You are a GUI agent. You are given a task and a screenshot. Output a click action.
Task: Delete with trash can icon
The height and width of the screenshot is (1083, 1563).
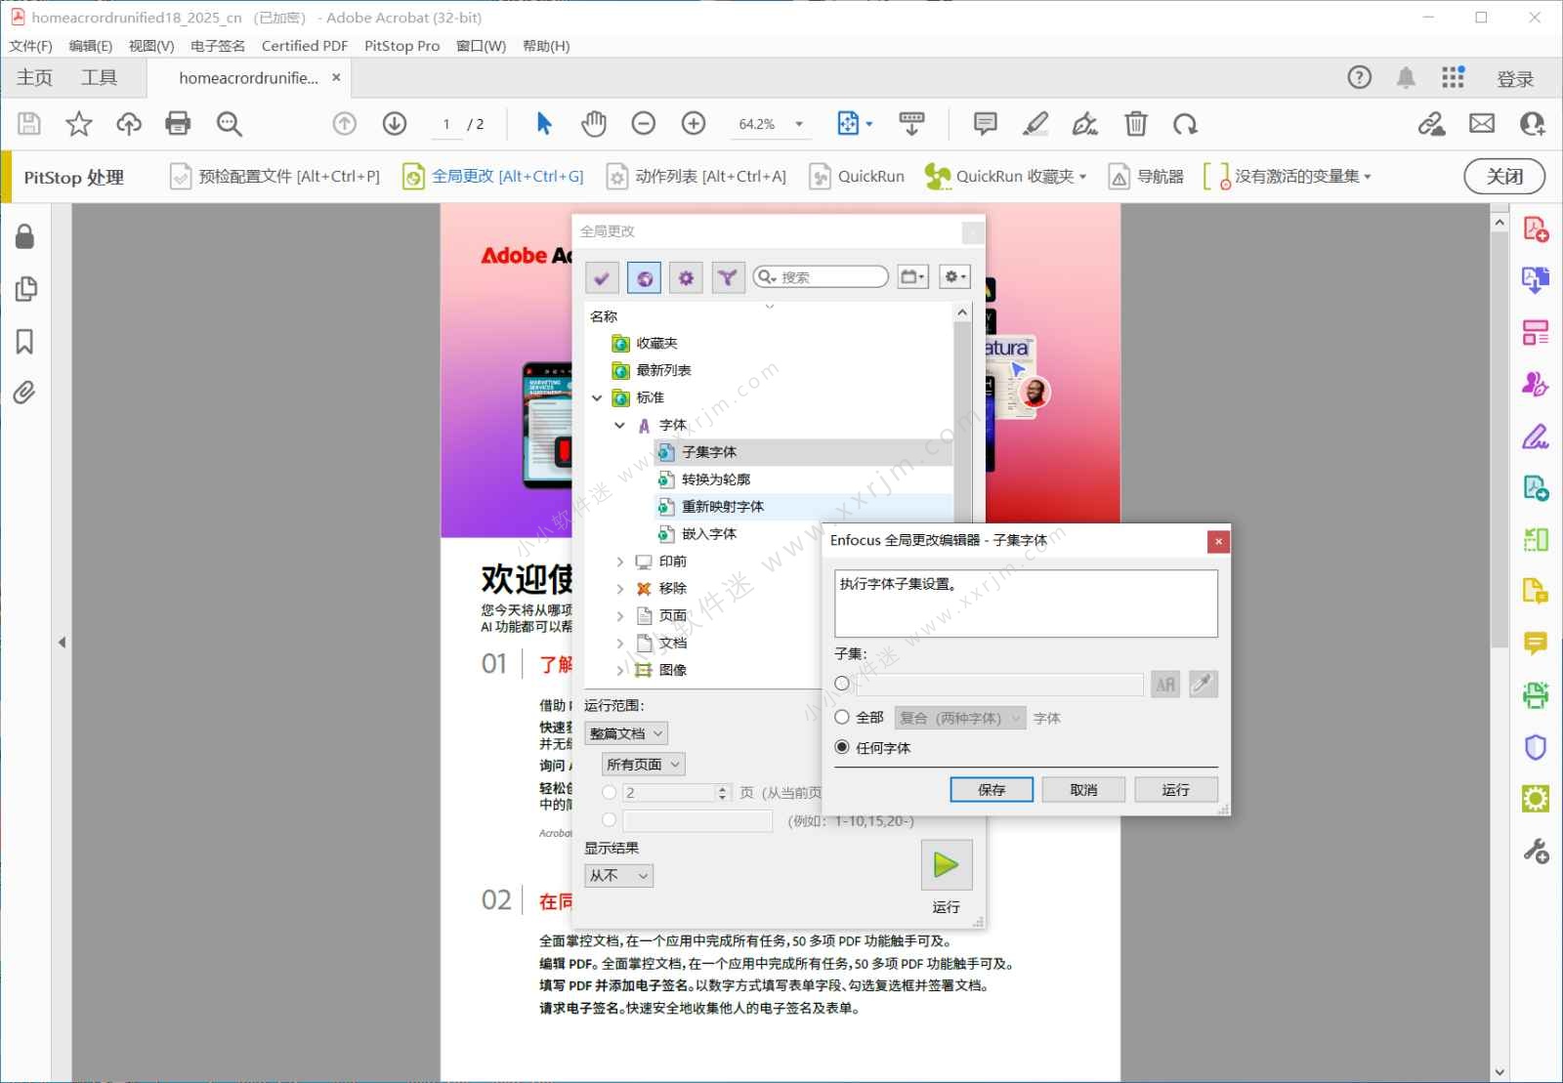click(x=1135, y=123)
